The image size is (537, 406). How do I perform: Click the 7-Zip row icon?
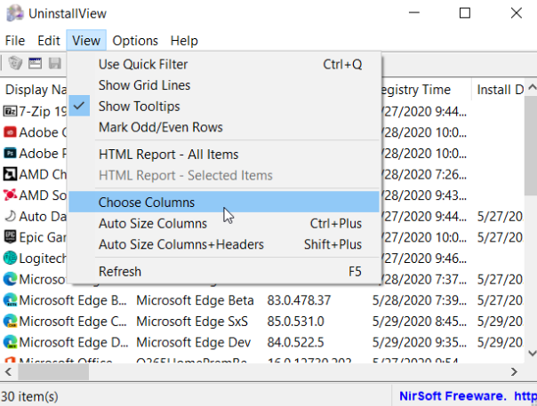[10, 111]
